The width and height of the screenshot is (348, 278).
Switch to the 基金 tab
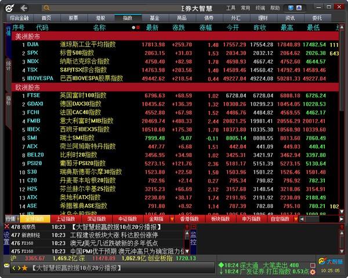(x=155, y=18)
